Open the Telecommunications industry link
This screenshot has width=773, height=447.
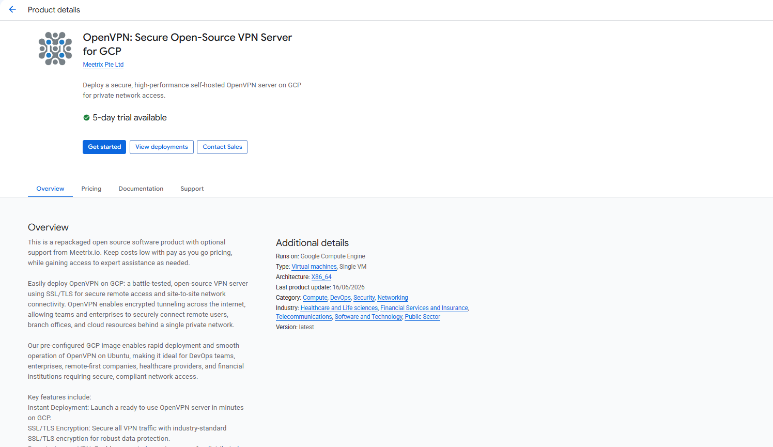pos(304,317)
